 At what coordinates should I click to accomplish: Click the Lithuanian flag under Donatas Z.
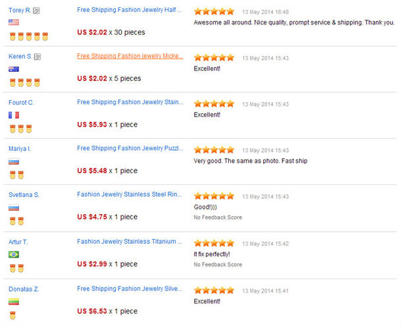pos(13,302)
